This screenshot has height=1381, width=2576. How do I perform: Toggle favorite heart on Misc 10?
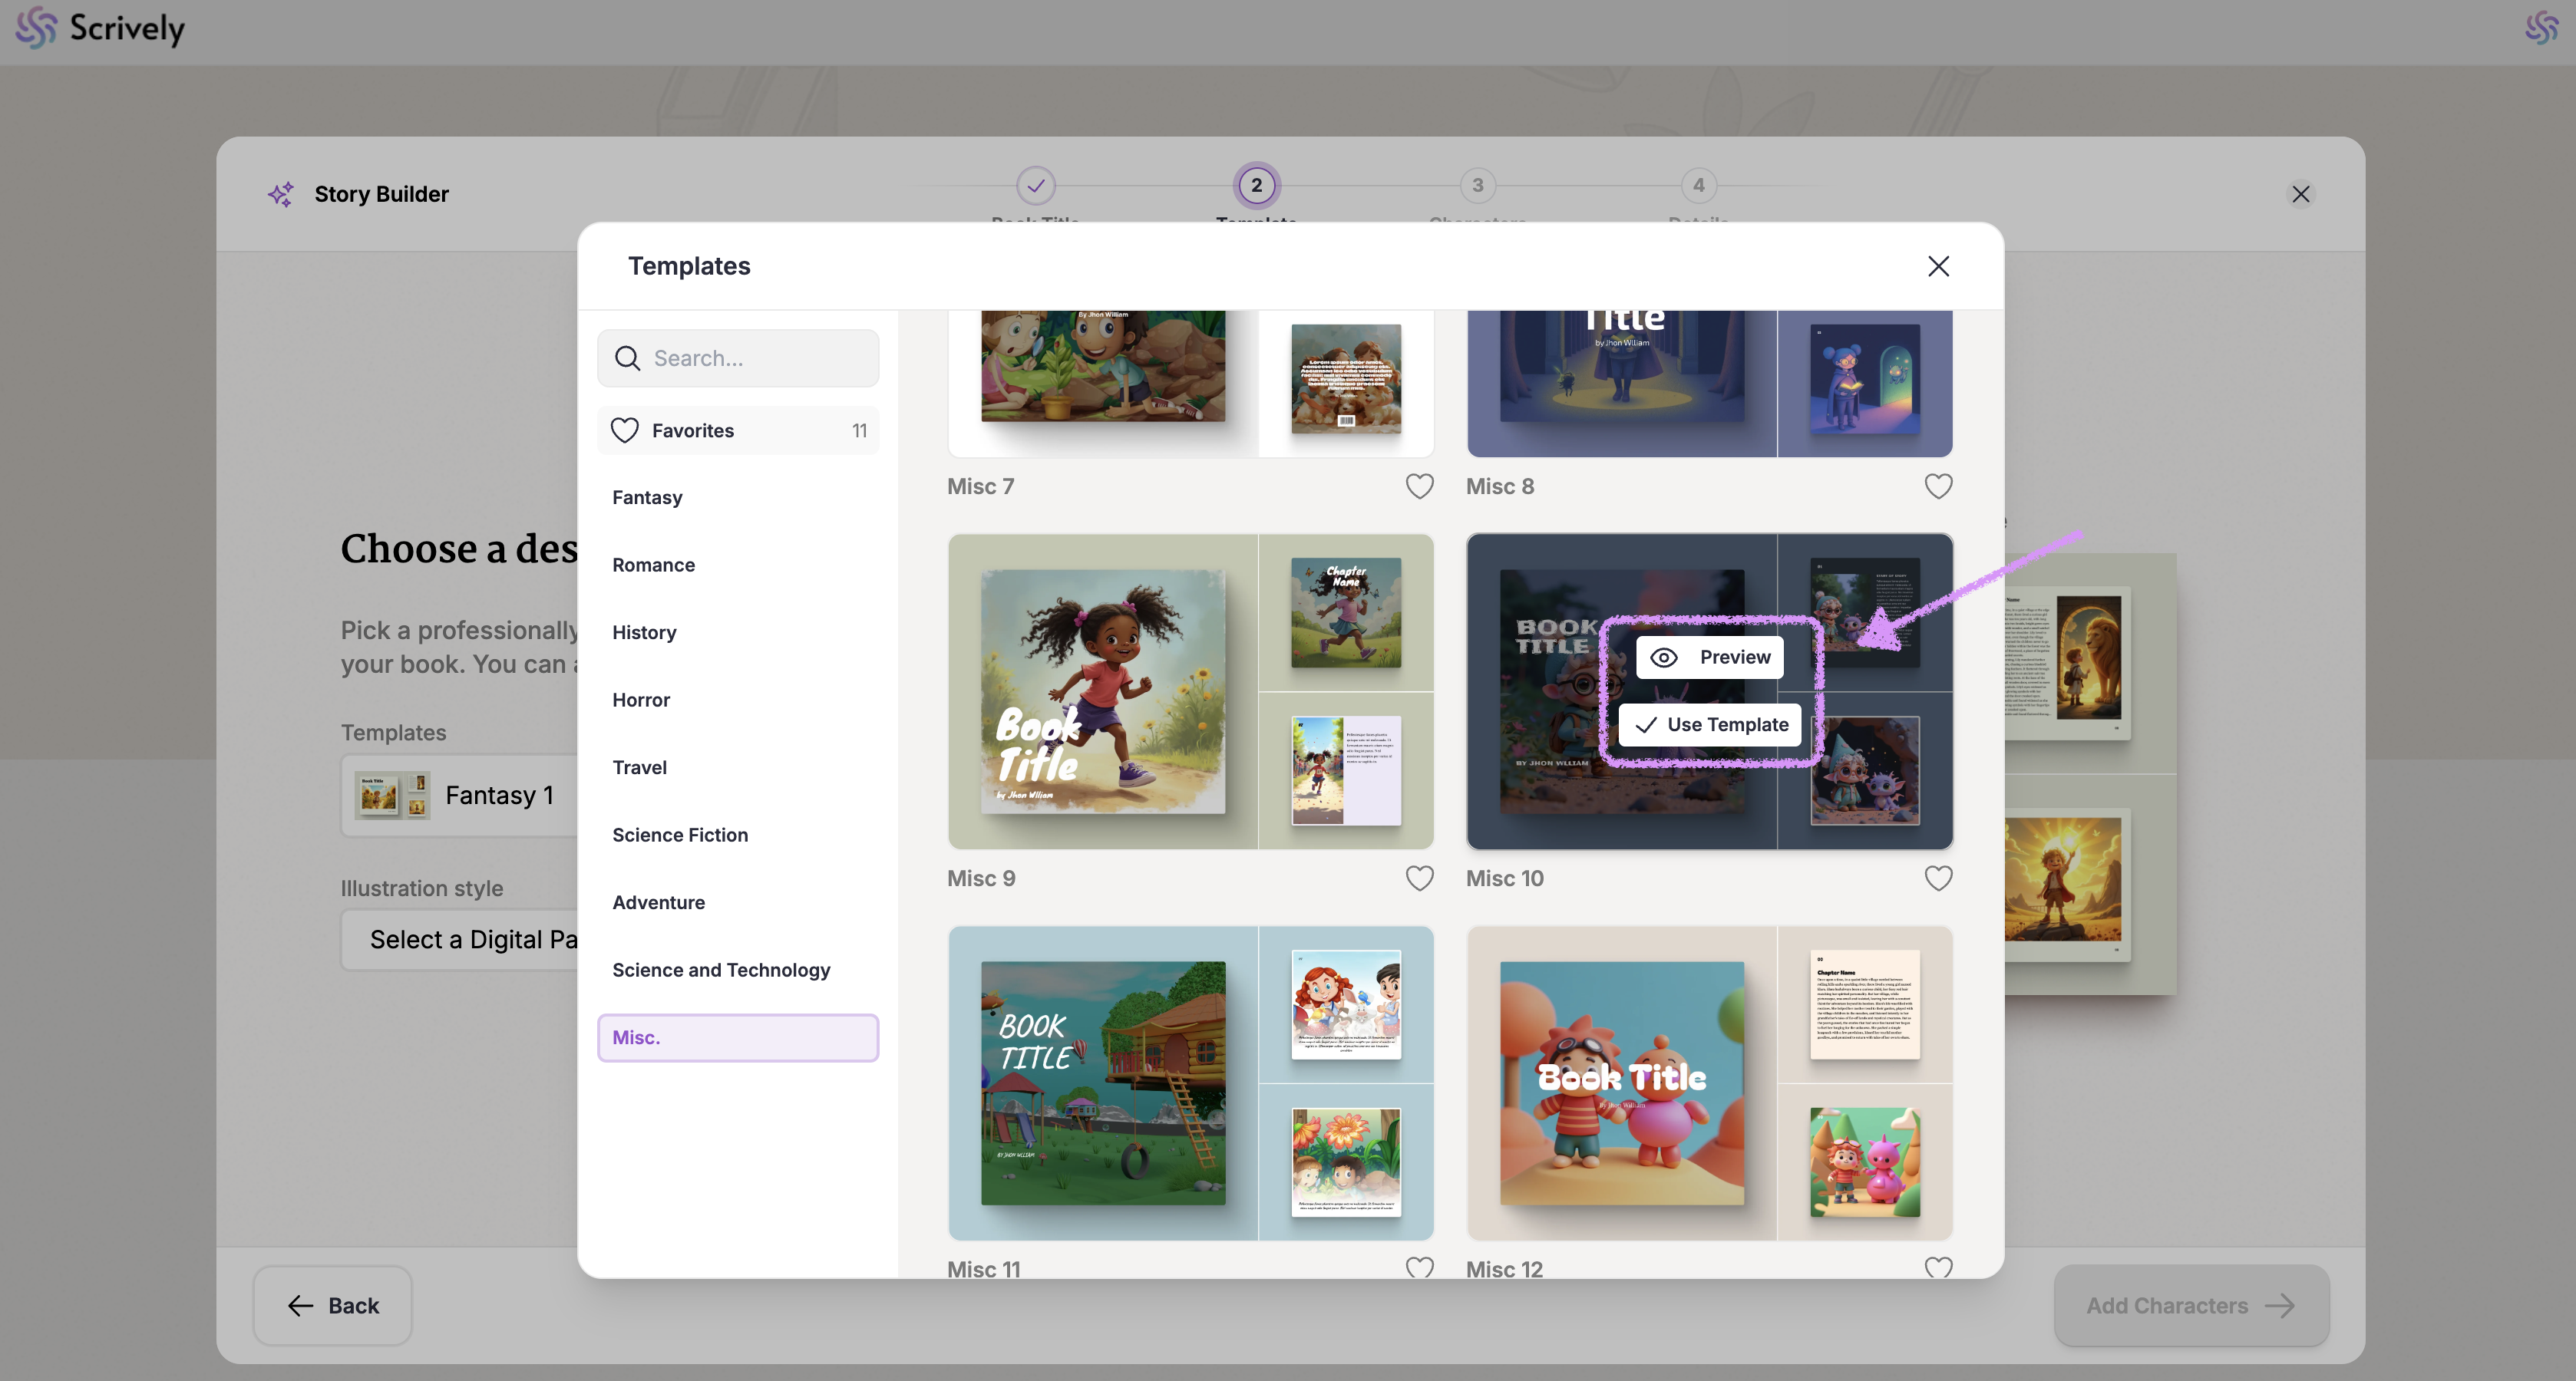1937,878
